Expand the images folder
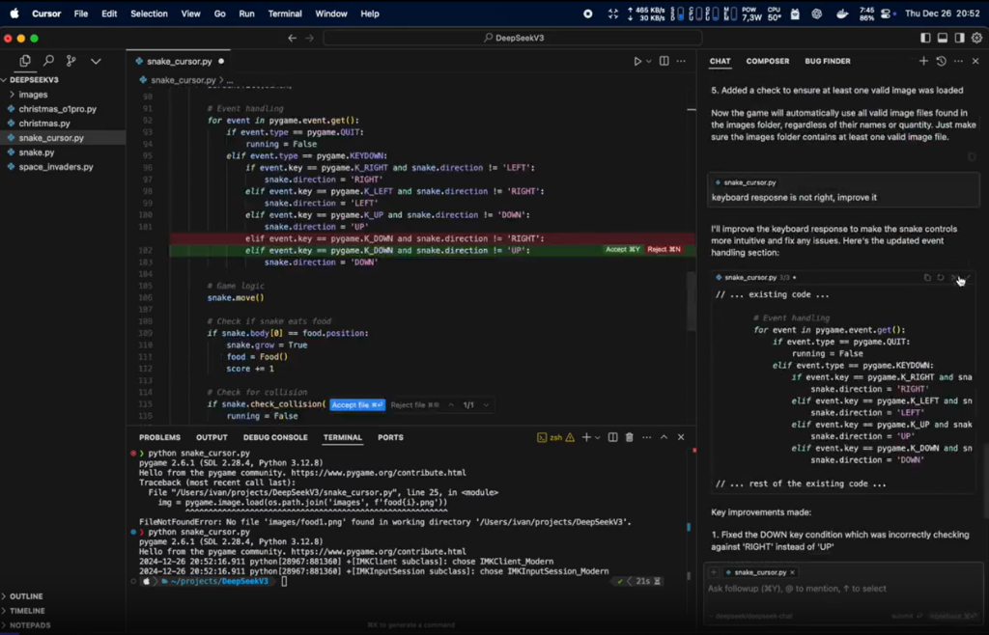This screenshot has height=635, width=989. tap(33, 95)
